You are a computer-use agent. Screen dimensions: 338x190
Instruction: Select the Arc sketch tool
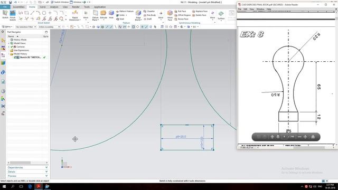coord(38,13)
